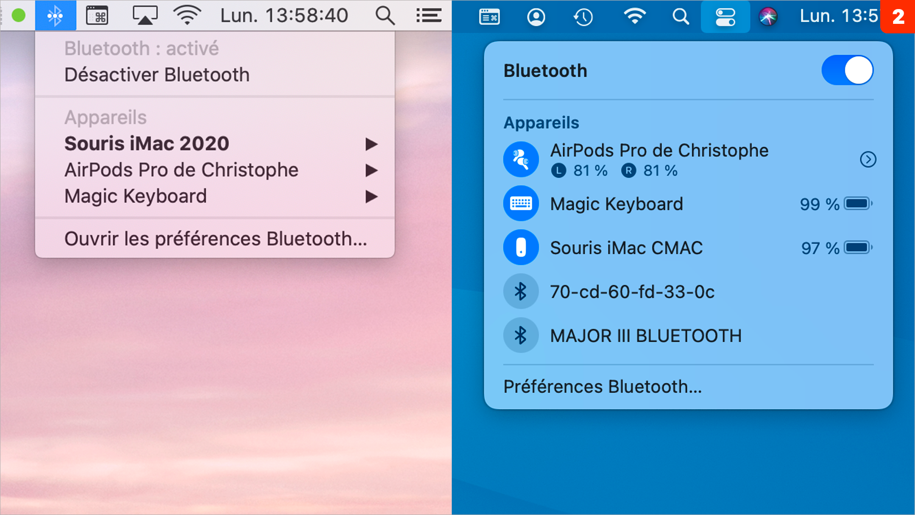Open the keyboard input menu in right menu bar

(489, 17)
